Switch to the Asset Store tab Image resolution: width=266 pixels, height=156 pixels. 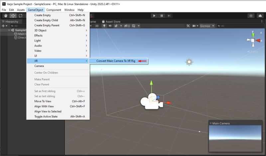111,22
